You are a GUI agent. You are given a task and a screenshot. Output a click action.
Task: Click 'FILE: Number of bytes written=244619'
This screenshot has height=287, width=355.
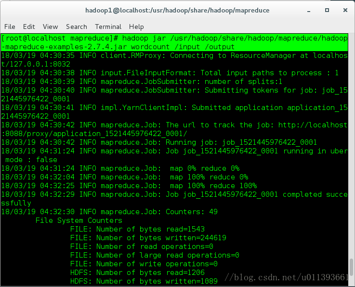148,238
